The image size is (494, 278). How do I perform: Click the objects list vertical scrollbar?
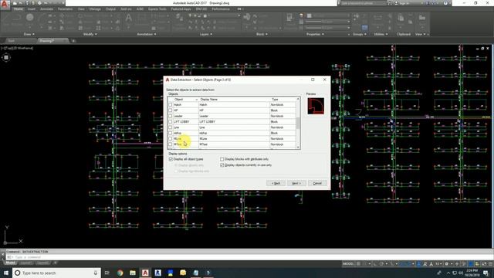point(298,123)
